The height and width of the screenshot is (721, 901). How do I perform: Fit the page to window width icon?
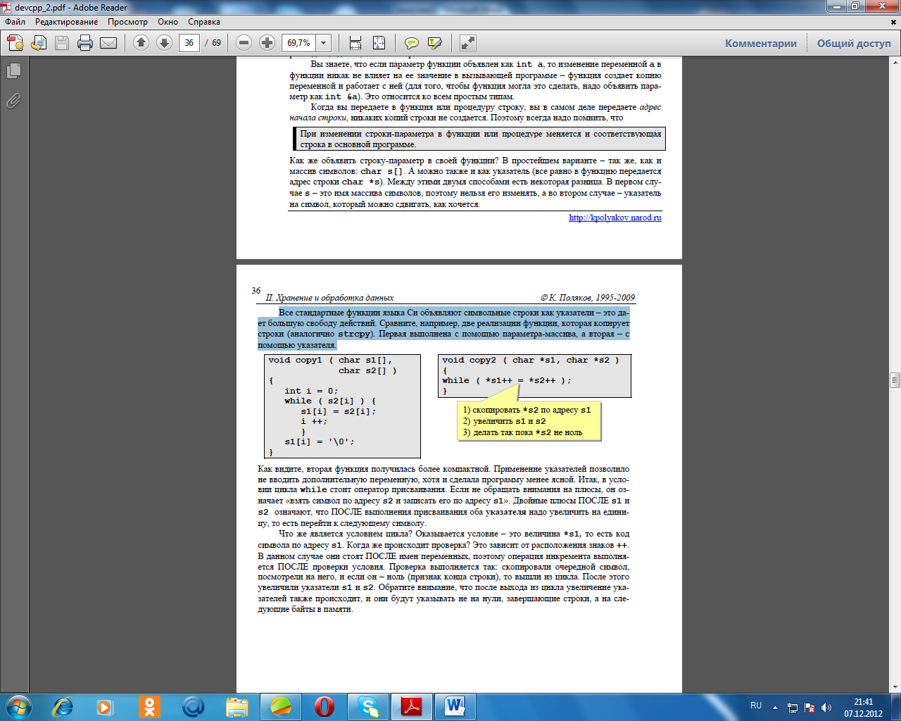(x=355, y=43)
